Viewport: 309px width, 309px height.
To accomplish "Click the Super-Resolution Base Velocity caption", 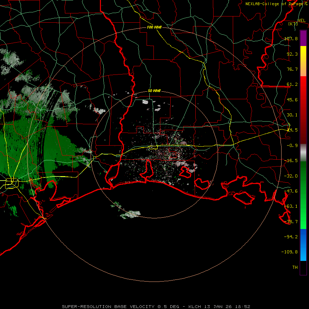I will 156,307.
